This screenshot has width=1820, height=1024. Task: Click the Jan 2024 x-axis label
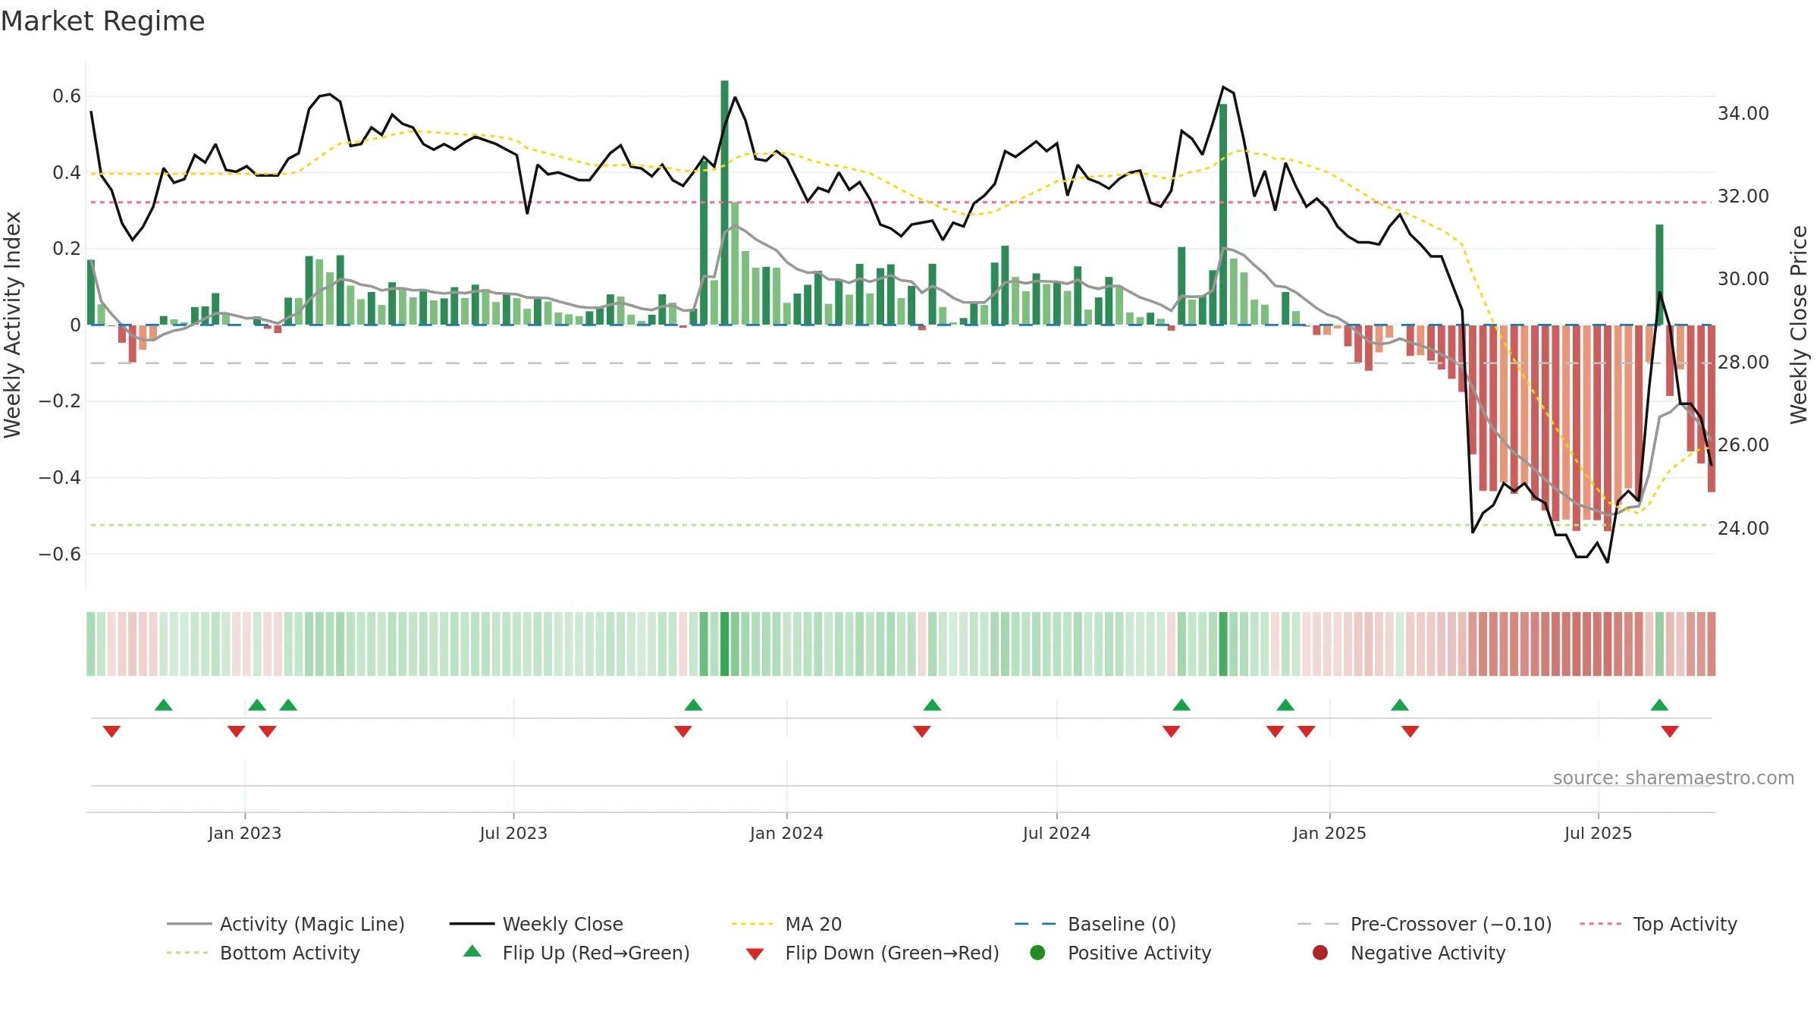[x=786, y=834]
